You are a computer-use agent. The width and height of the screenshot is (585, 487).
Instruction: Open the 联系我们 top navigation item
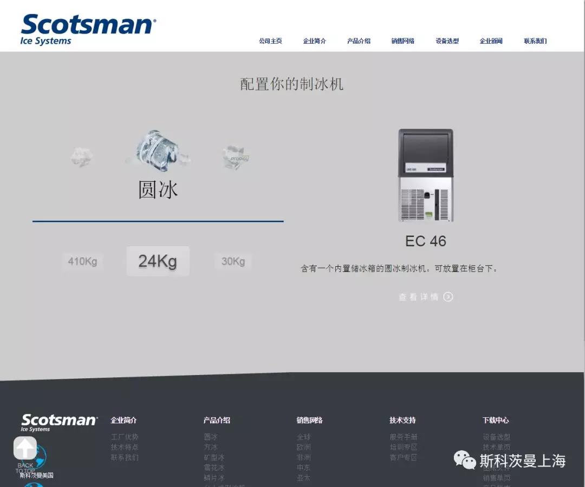535,41
